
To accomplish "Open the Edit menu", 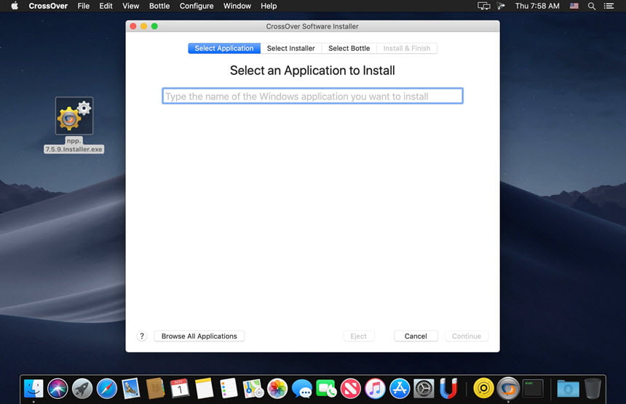I will point(106,6).
